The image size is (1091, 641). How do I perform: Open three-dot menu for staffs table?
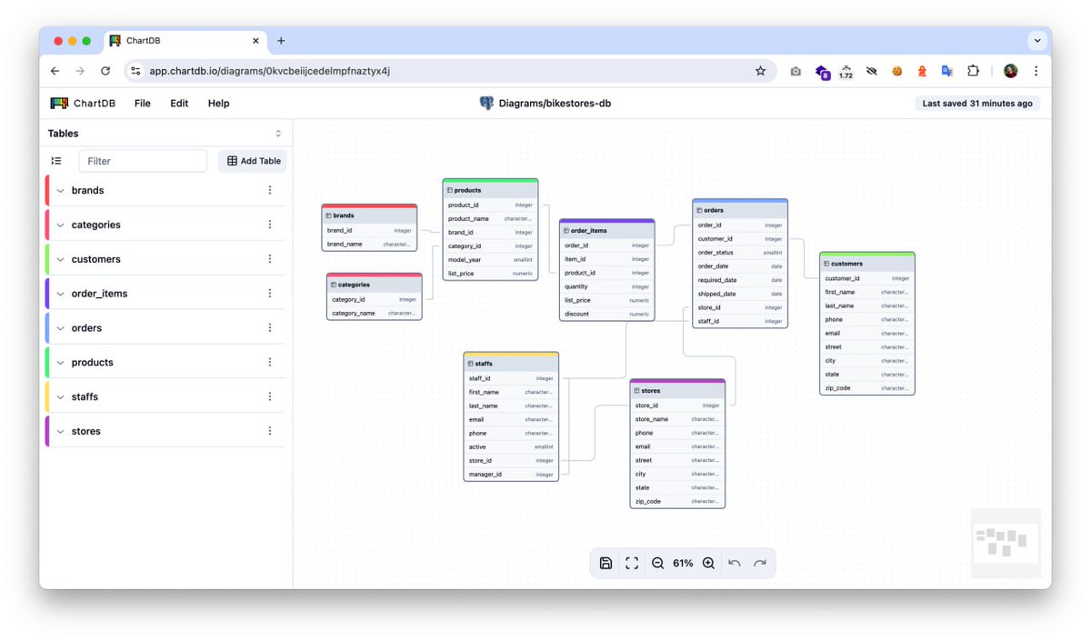[270, 396]
